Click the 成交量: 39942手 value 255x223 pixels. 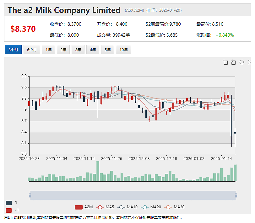[113, 35]
